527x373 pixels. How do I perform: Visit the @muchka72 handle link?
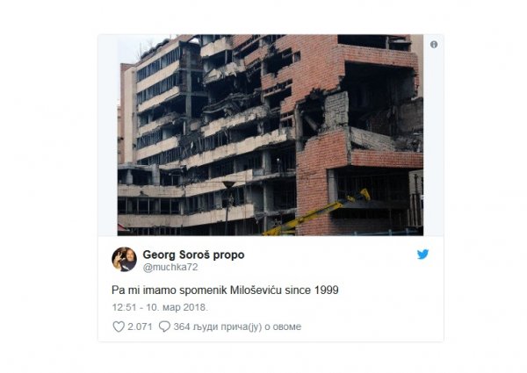(170, 268)
